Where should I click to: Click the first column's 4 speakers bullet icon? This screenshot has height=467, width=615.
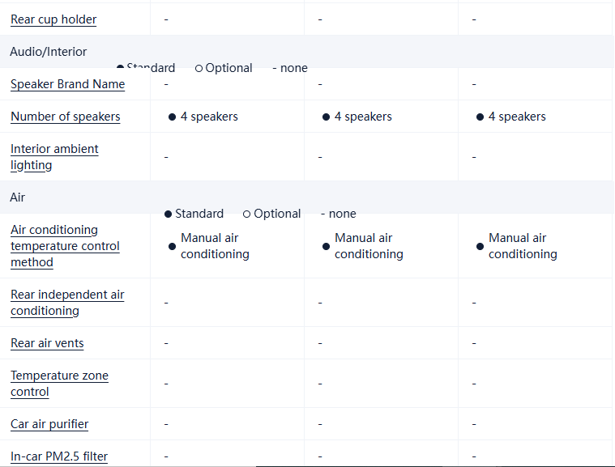pos(172,117)
